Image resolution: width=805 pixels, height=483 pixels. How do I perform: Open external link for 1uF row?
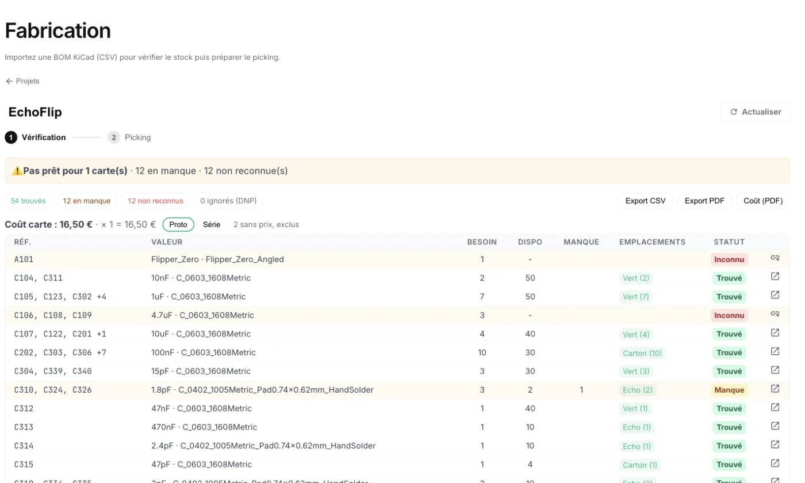[775, 295]
